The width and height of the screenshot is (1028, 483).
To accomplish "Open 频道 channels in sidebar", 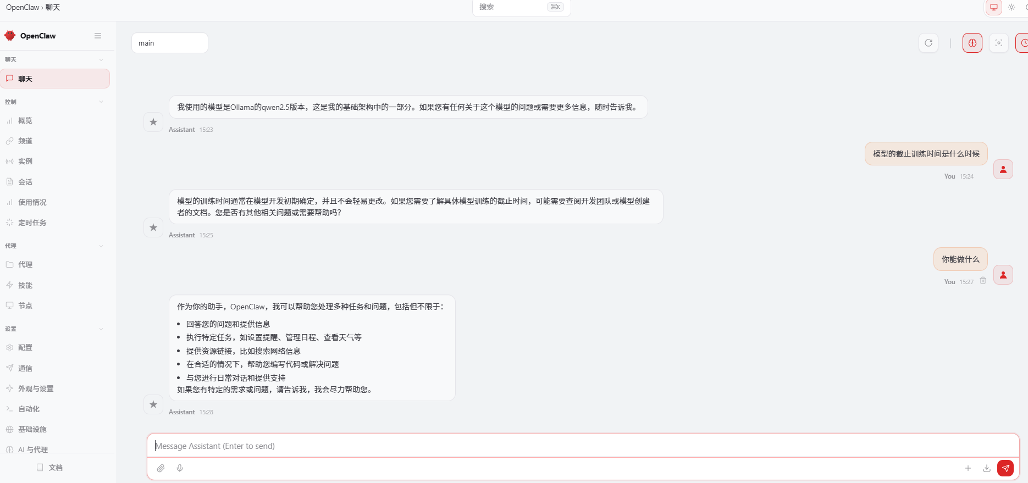I will tap(55, 141).
